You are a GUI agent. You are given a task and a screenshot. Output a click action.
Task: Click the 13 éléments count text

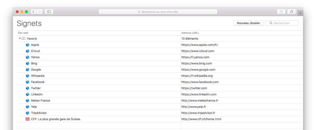point(190,39)
